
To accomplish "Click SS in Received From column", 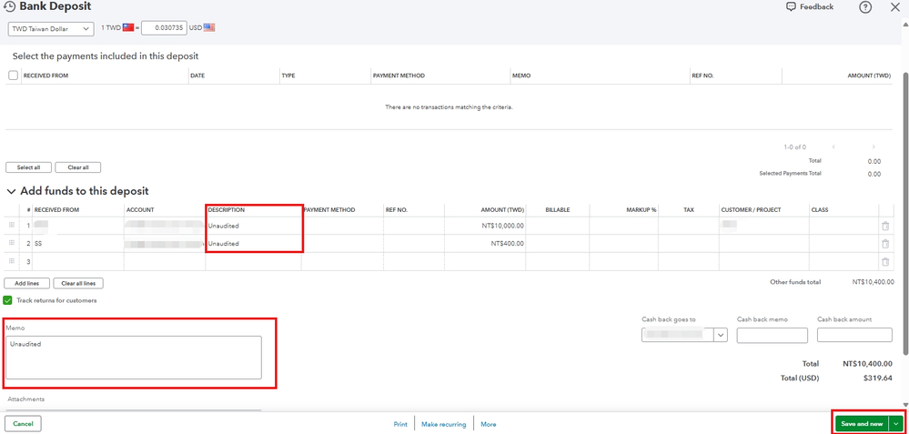I will (38, 244).
